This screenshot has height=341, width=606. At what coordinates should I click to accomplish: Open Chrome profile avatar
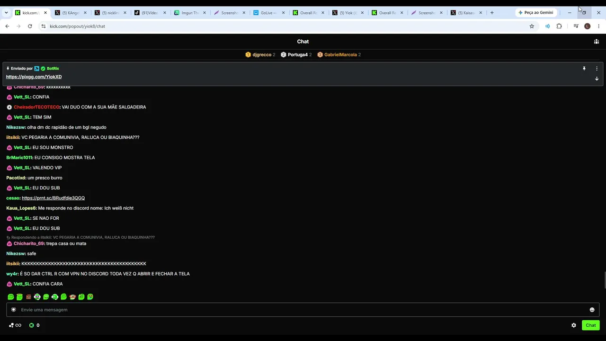[x=588, y=26]
